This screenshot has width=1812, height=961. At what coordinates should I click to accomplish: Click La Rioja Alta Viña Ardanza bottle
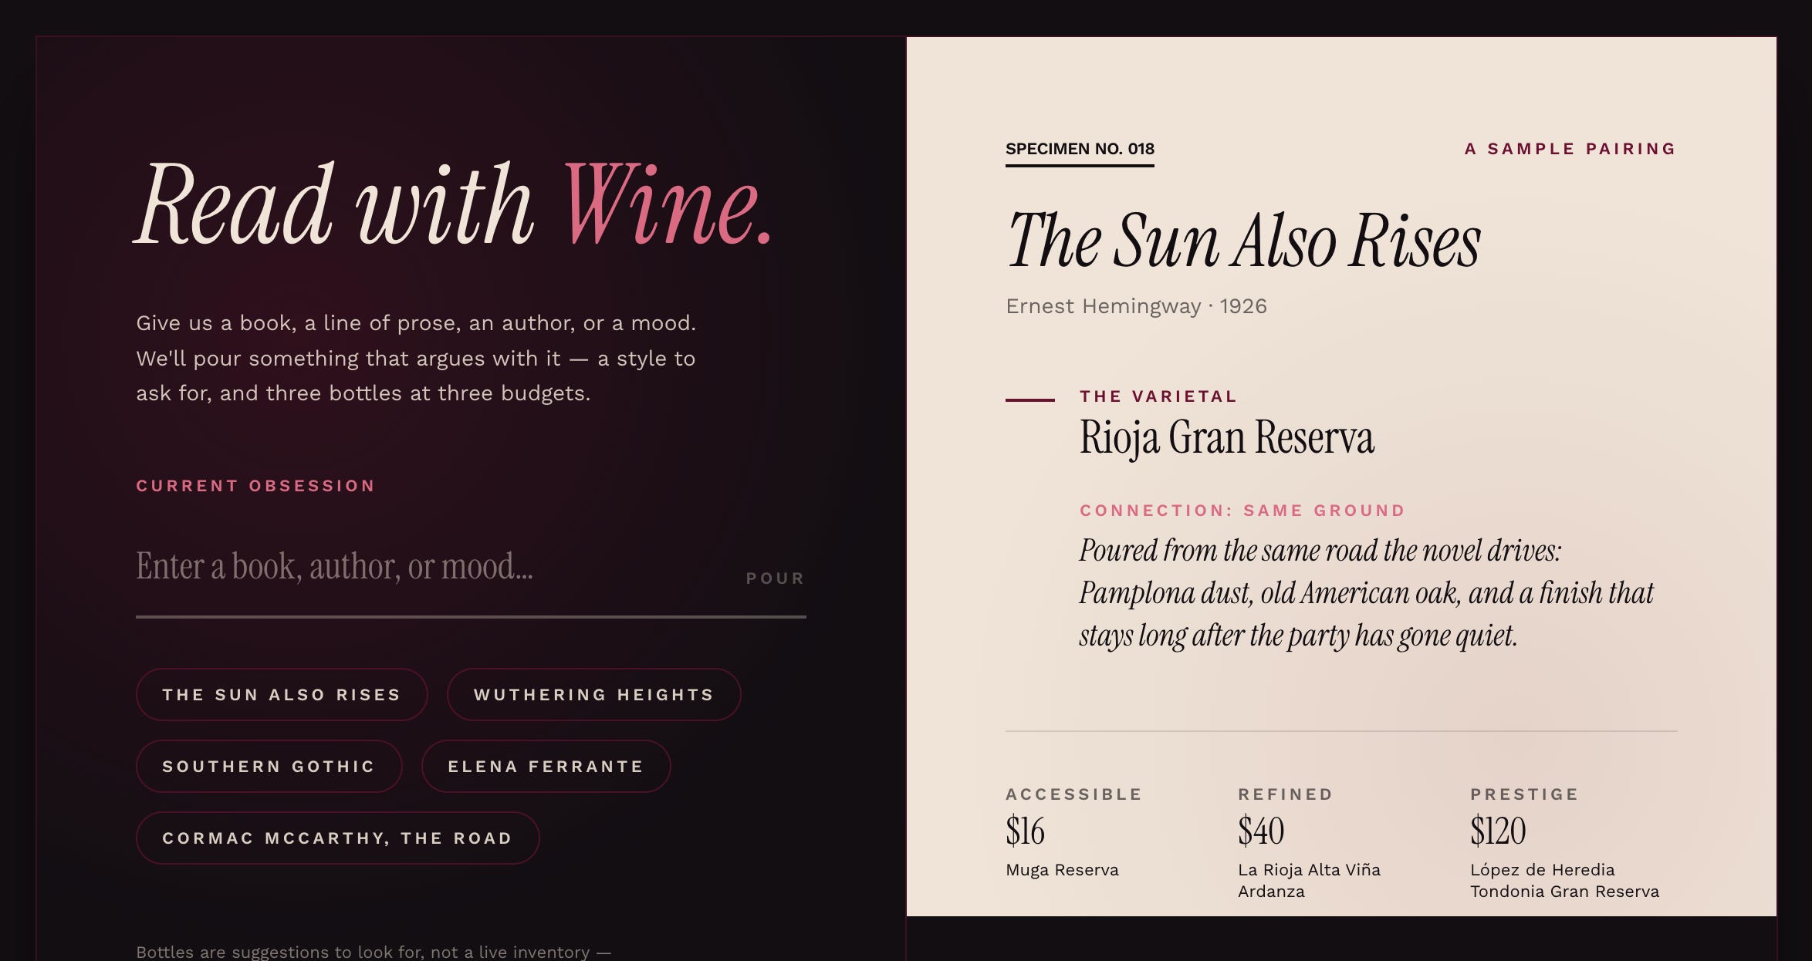tap(1309, 881)
